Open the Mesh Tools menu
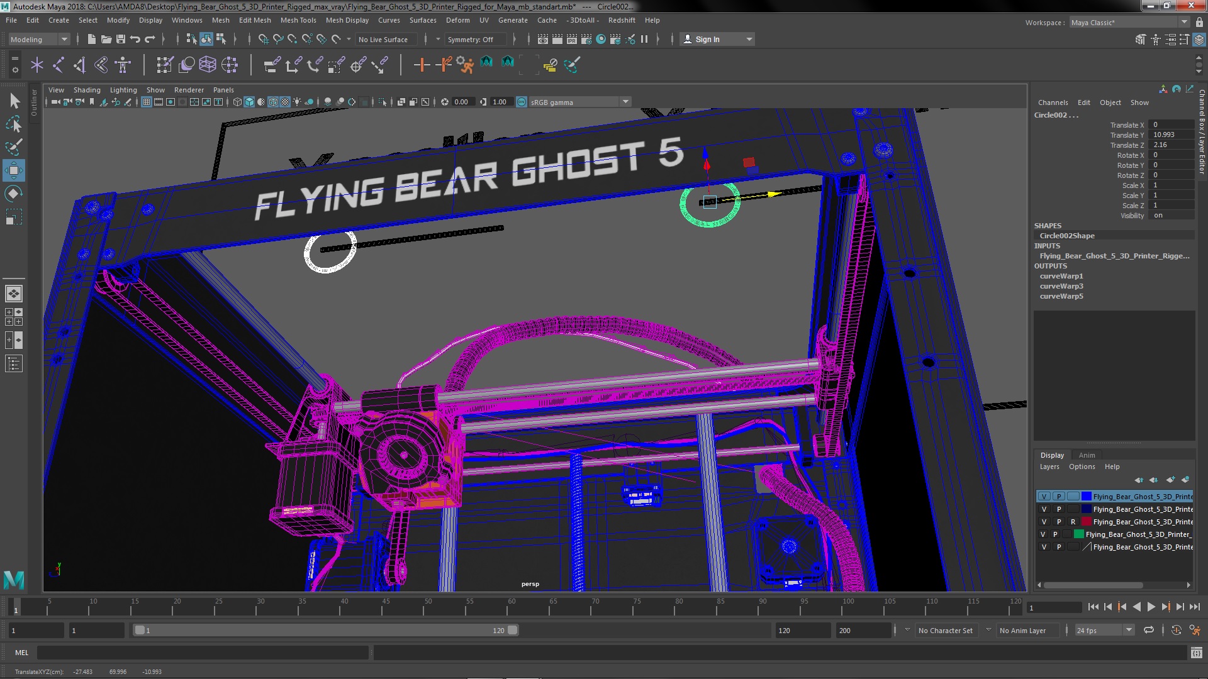The image size is (1208, 679). pos(298,20)
